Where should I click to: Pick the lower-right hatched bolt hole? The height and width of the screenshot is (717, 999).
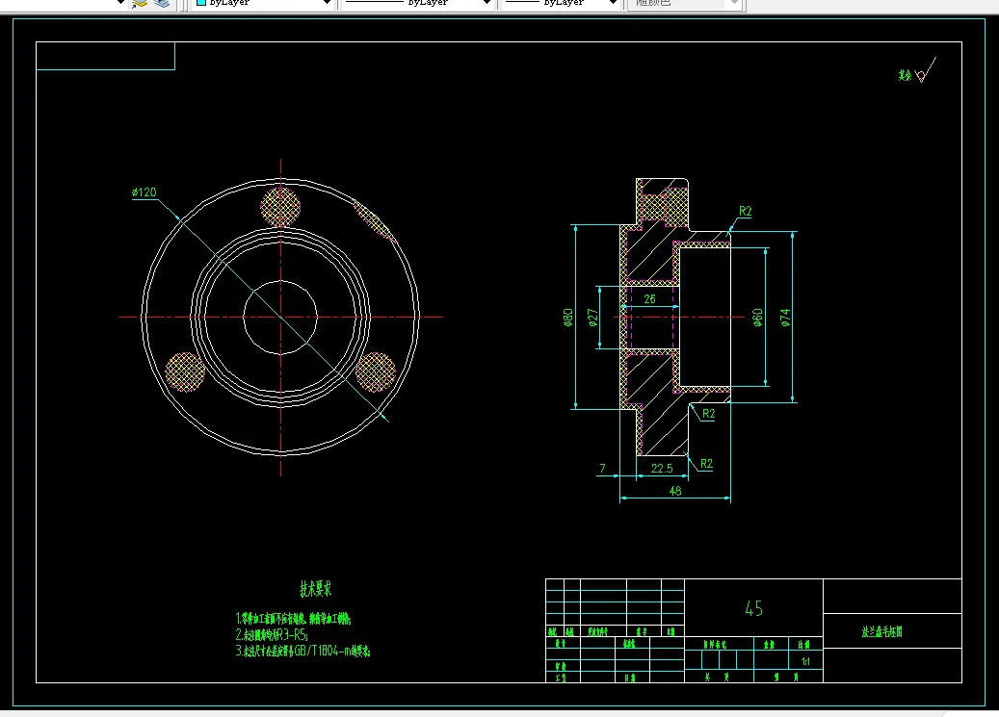(x=376, y=371)
